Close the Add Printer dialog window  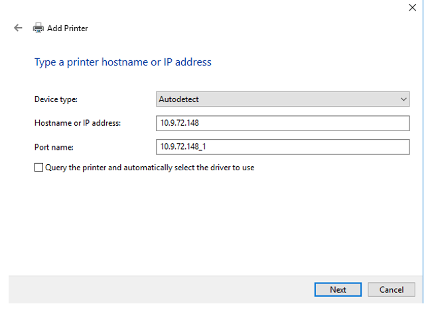411,7
